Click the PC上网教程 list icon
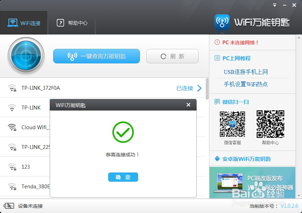 click(x=217, y=58)
